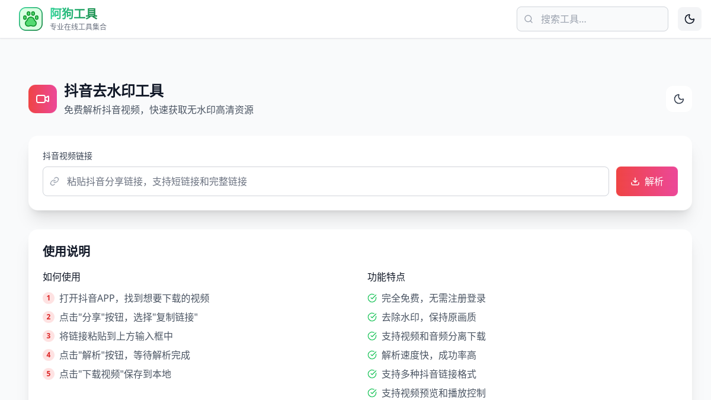Click text 支持视频预览和播放控制
Screen dimensions: 711x400
[434, 393]
